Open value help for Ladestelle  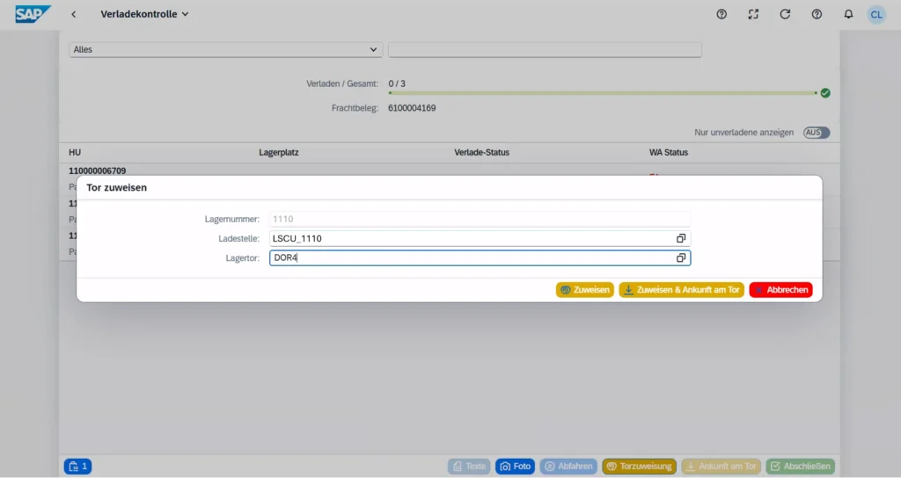click(681, 239)
